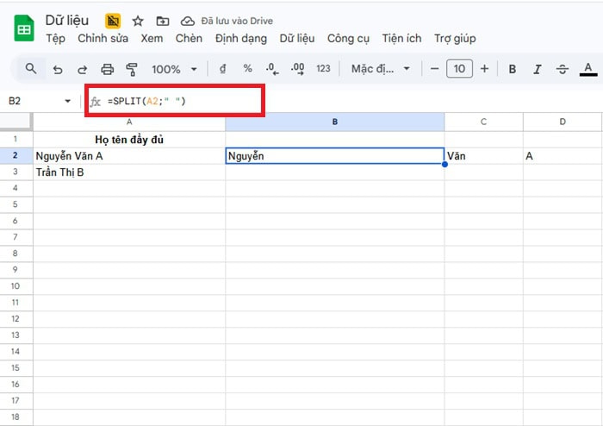Screen dimensions: 603x426
Task: Click the Google Sheets home icon
Action: [23, 28]
